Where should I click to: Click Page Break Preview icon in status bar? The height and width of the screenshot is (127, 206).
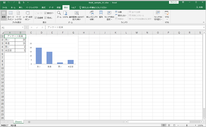click(174, 125)
